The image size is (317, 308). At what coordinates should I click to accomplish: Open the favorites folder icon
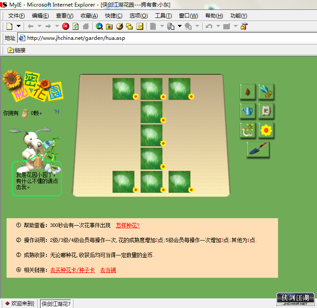[x=109, y=26]
